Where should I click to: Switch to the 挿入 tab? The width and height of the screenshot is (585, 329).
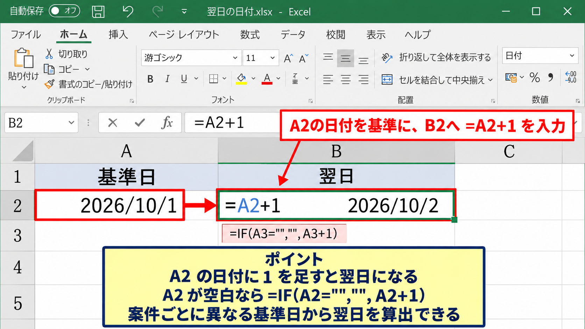[118, 35]
